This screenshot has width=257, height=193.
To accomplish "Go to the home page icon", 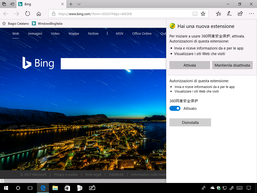I will 39,14.
